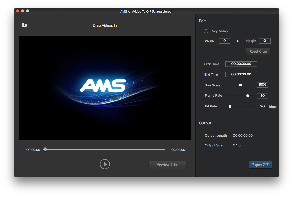Screen dimensions: 293x197
Task: Enable the Crop Video checkbox
Action: (206, 31)
